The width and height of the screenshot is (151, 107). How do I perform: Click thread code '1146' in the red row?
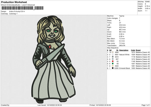[x=133, y=61]
